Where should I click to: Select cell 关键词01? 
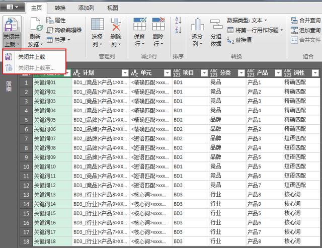52,82
